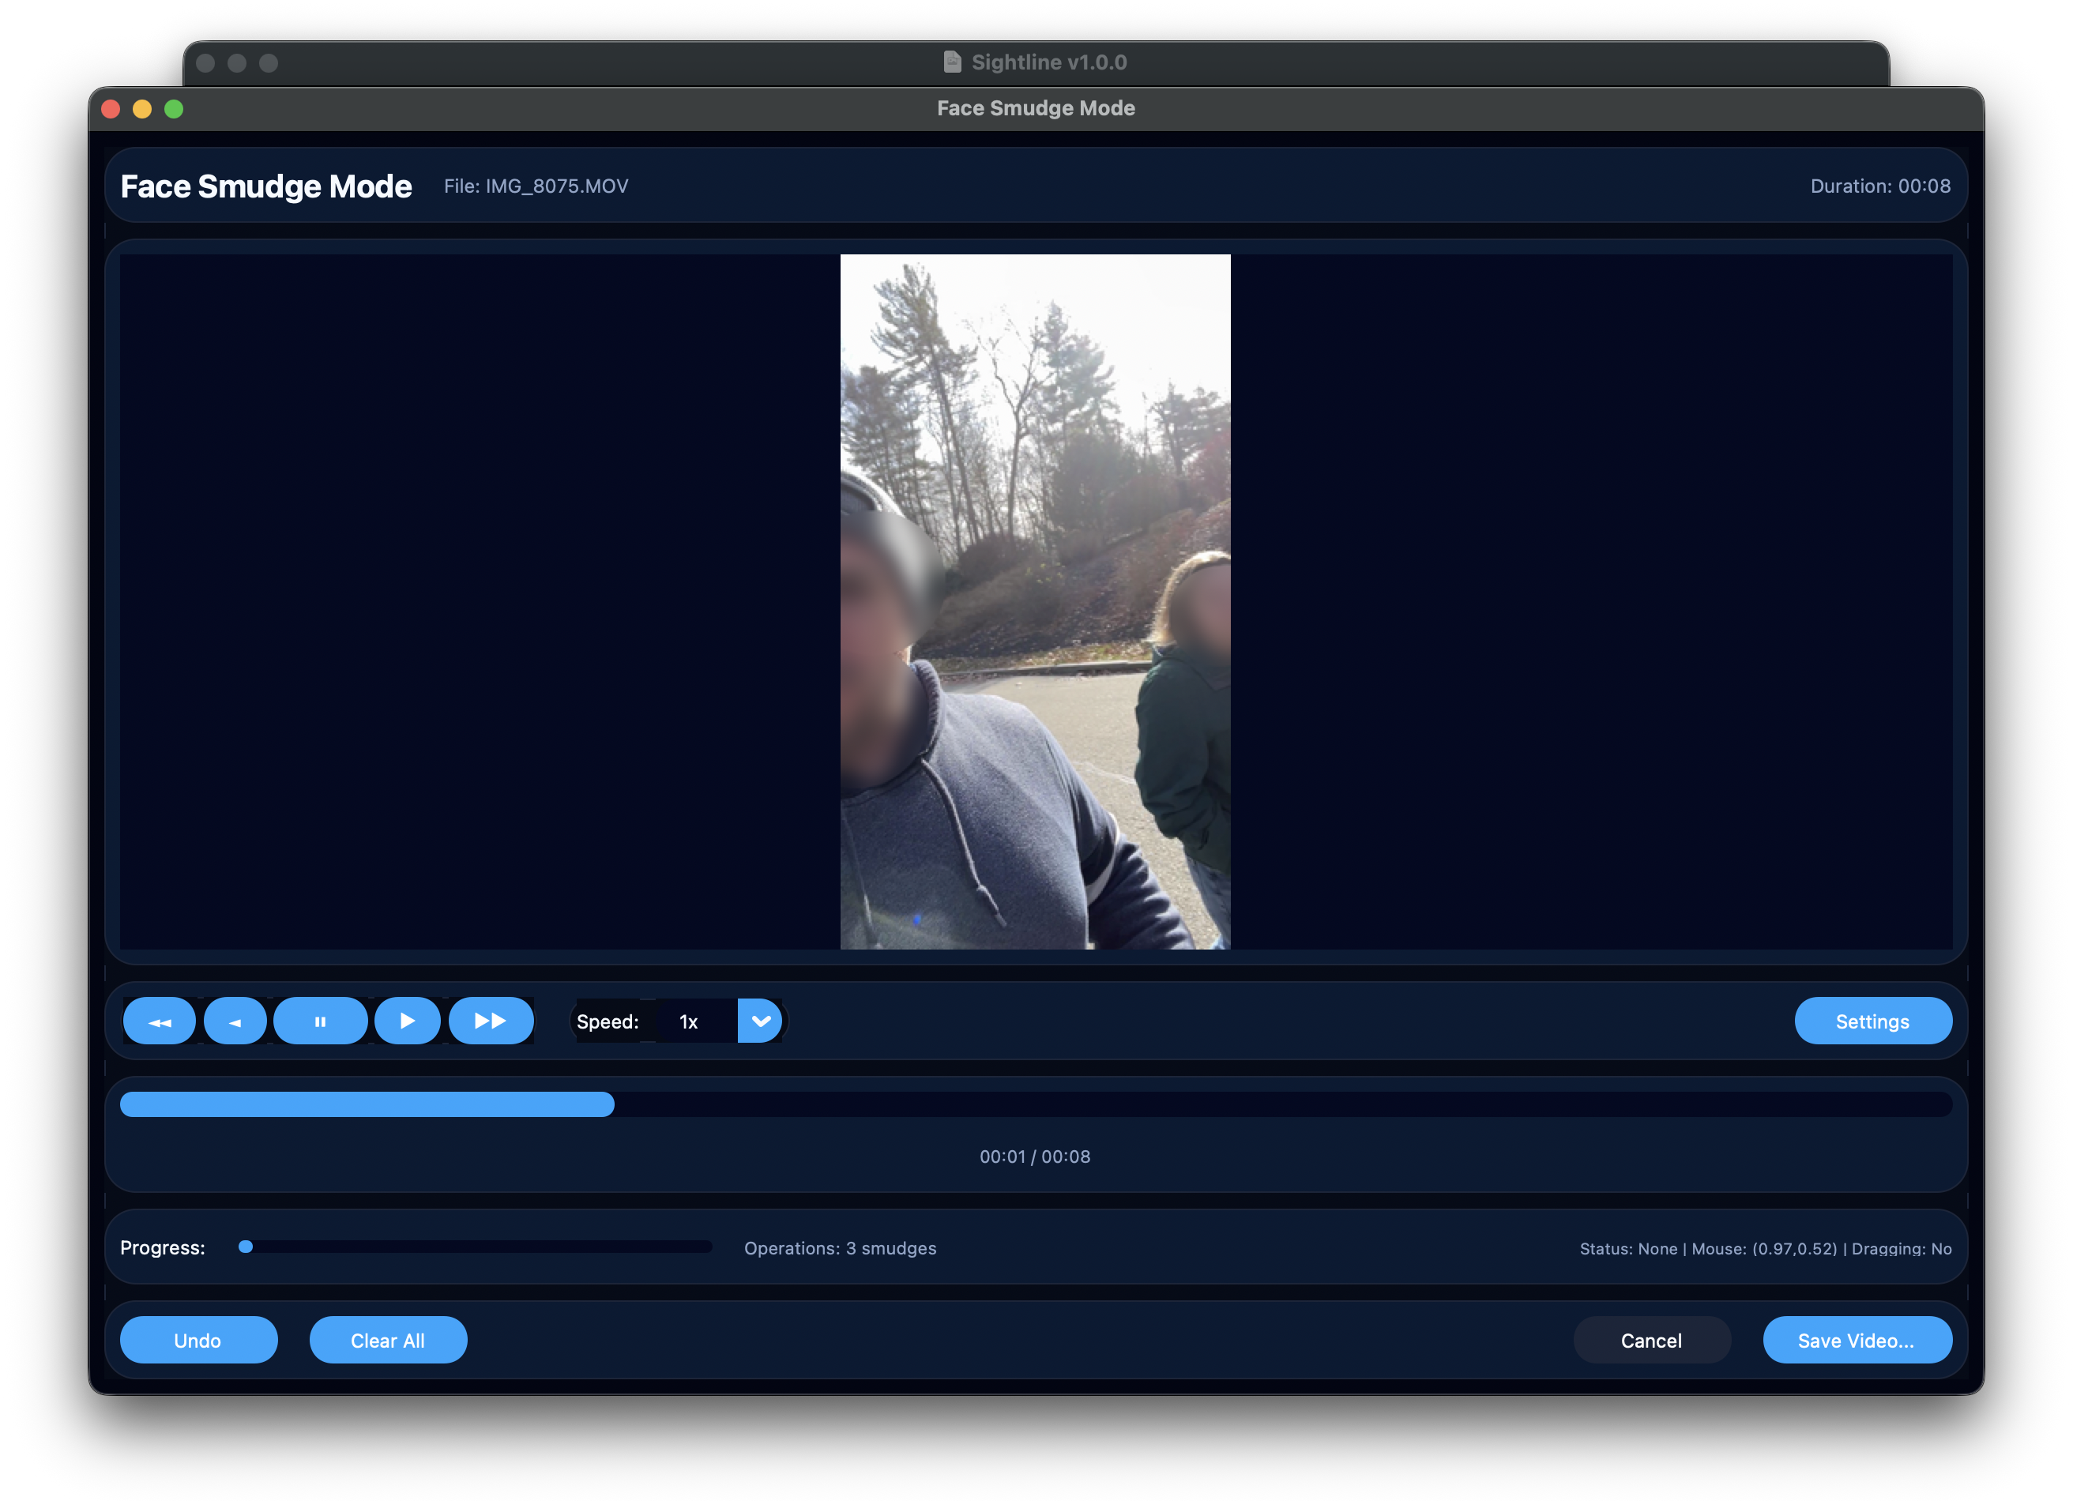Click the video preview frame
This screenshot has height=1512, width=2073.
click(x=1035, y=601)
